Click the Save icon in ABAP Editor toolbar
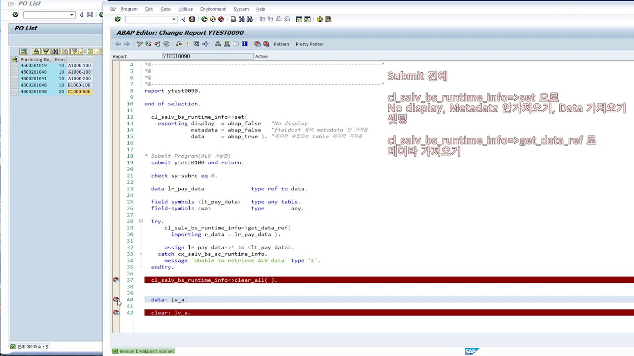The width and height of the screenshot is (634, 356). click(192, 19)
